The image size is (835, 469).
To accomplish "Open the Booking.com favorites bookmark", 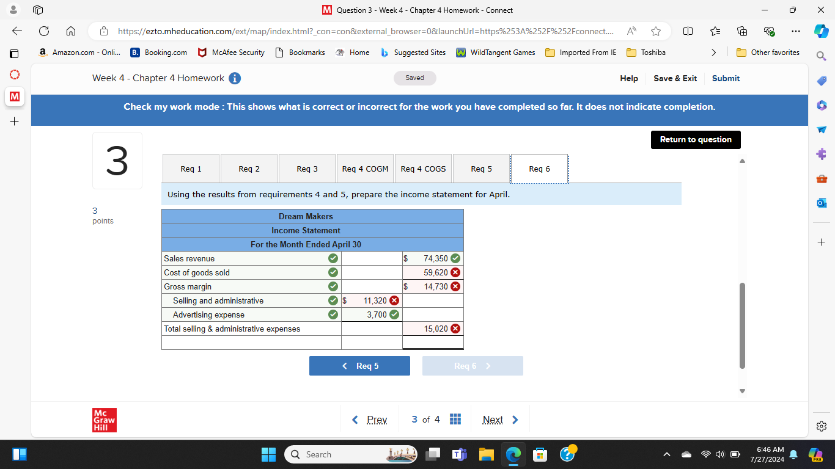I will point(159,53).
